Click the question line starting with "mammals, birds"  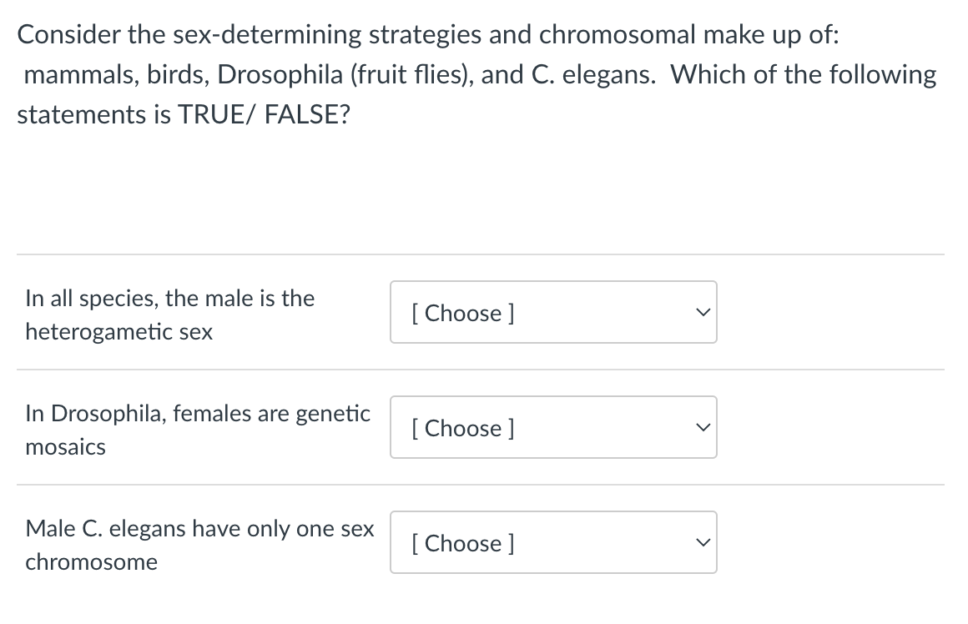pyautogui.click(x=480, y=74)
